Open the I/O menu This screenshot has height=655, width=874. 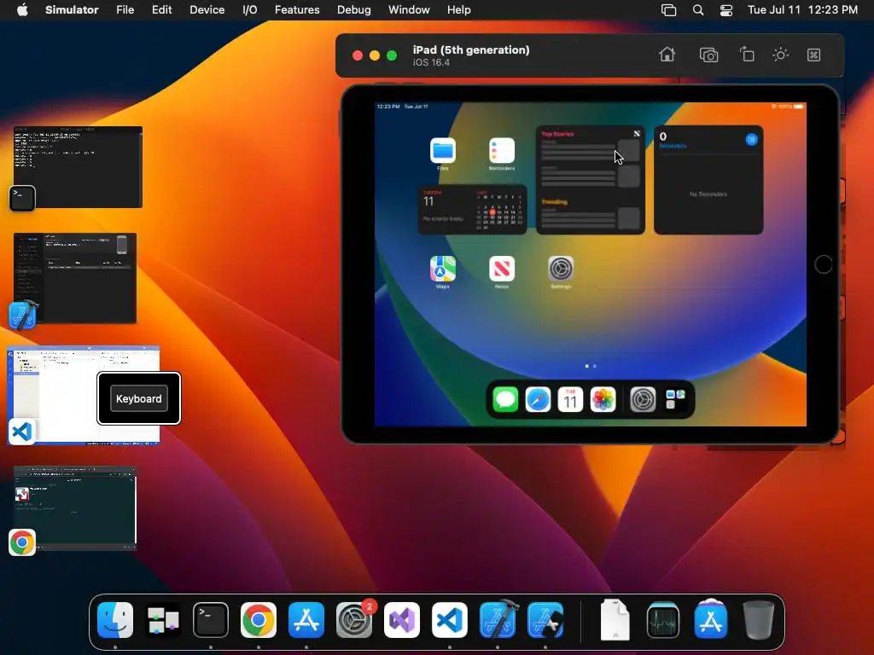pos(250,9)
